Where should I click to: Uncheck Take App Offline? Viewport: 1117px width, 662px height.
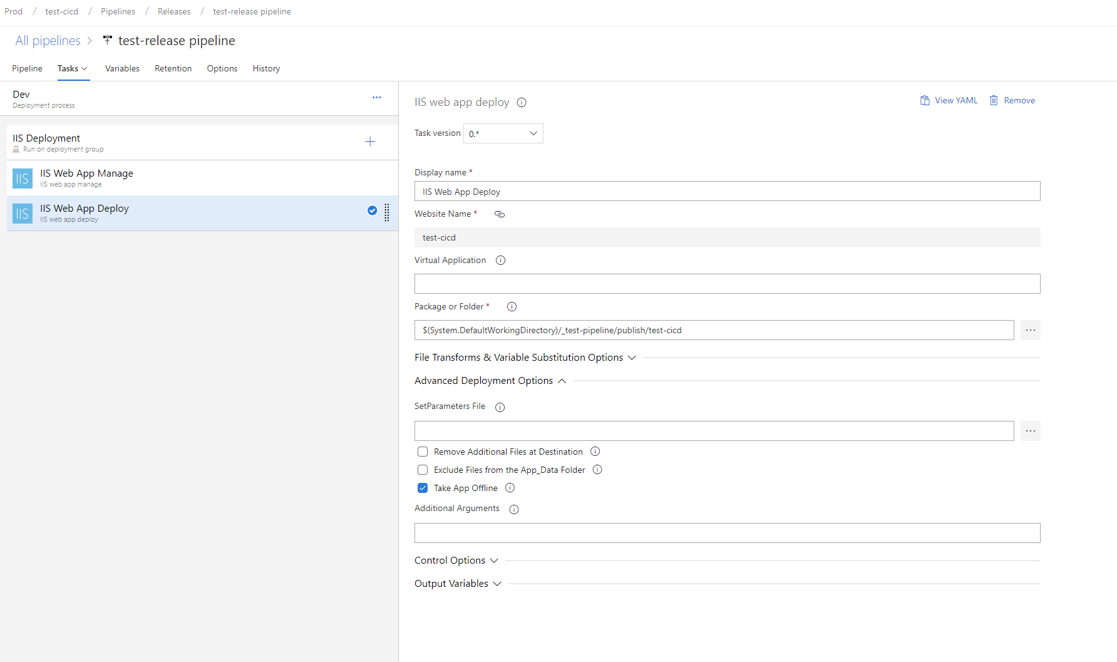click(423, 488)
